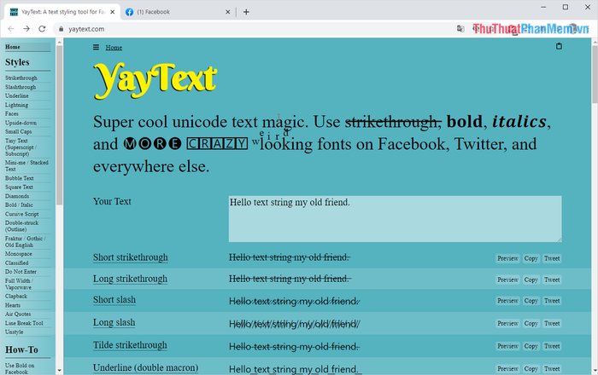Open Fraktur / Gothic / Old English
598x375 pixels.
point(25,242)
